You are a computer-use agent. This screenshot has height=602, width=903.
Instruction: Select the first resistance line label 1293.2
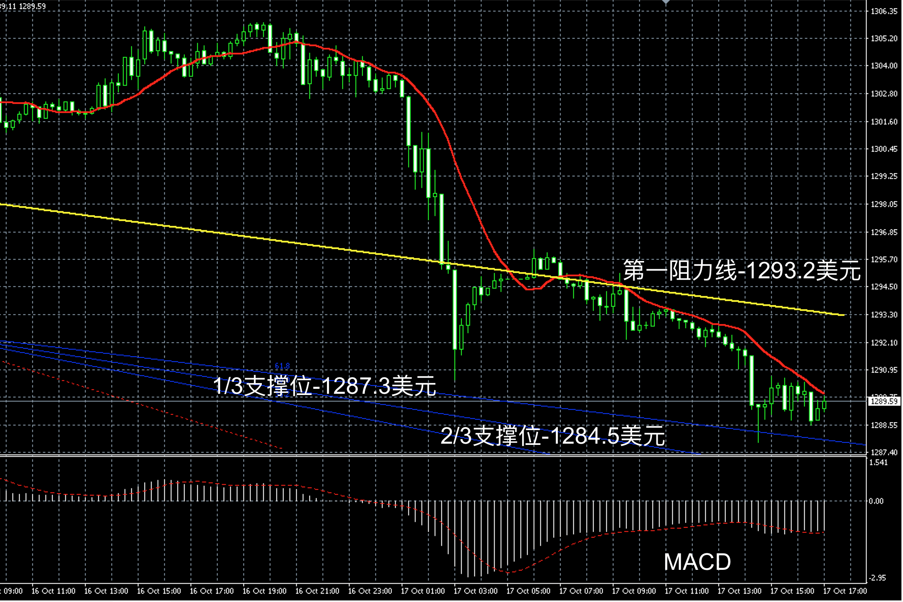741,270
